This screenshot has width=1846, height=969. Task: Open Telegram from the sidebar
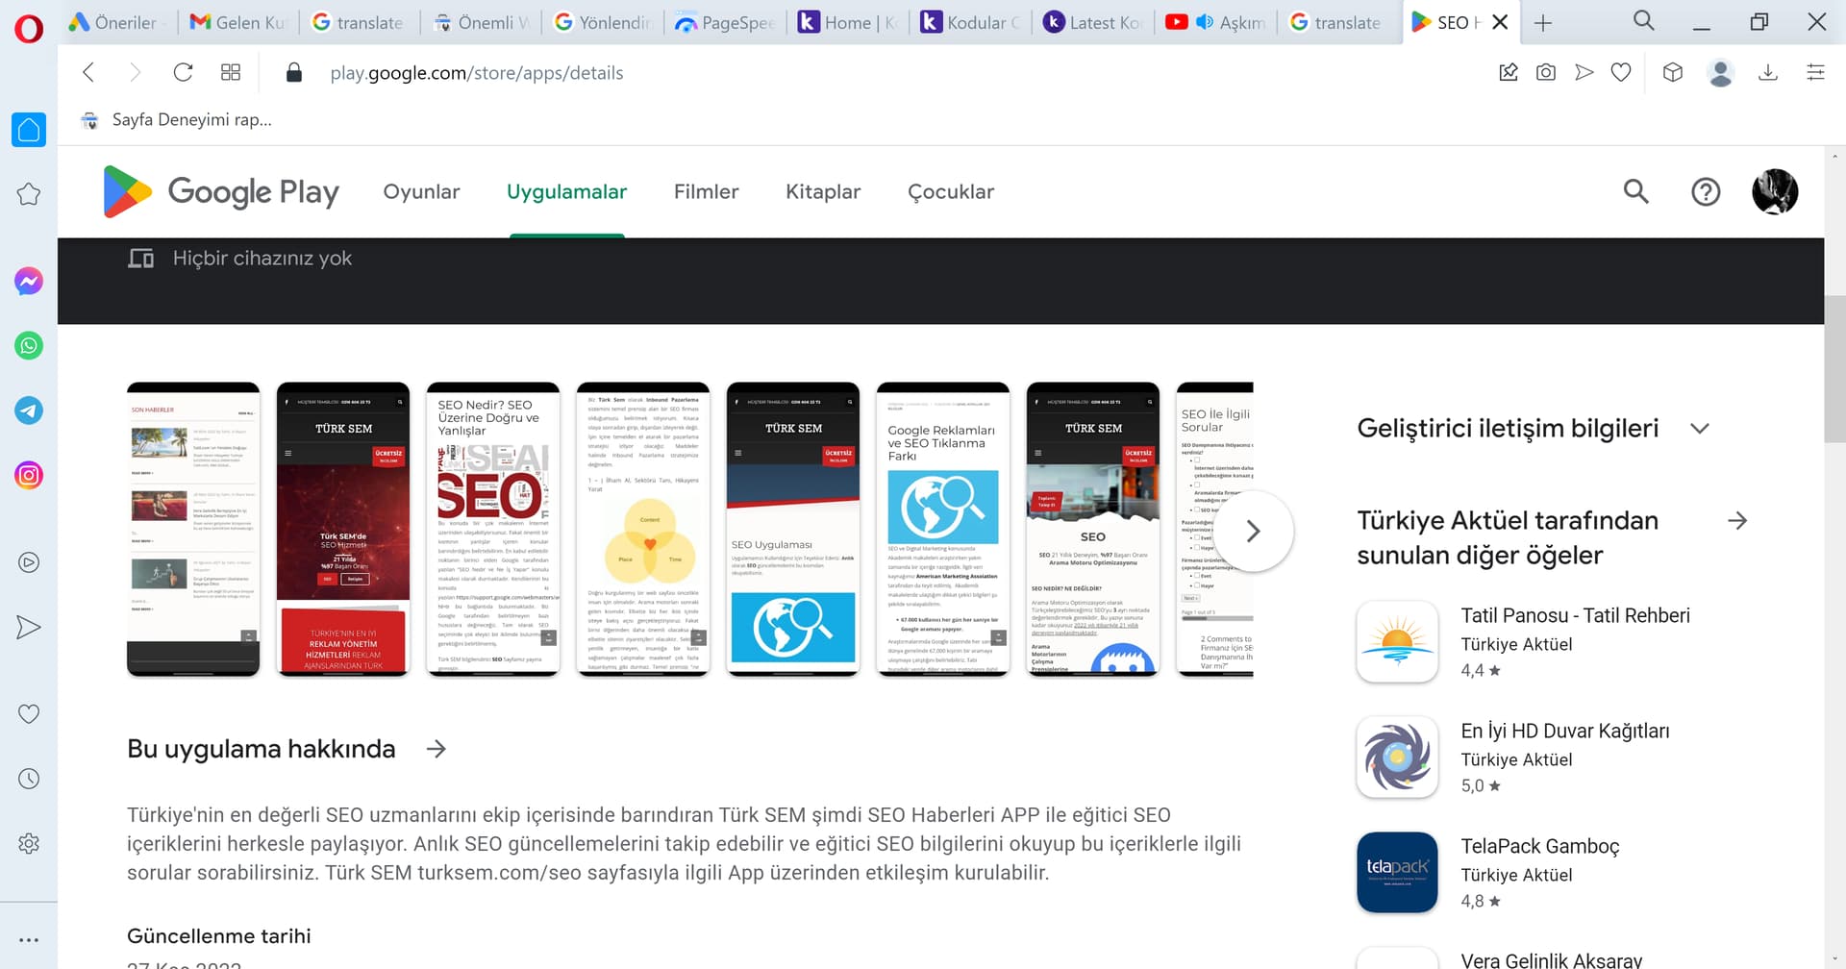click(29, 410)
